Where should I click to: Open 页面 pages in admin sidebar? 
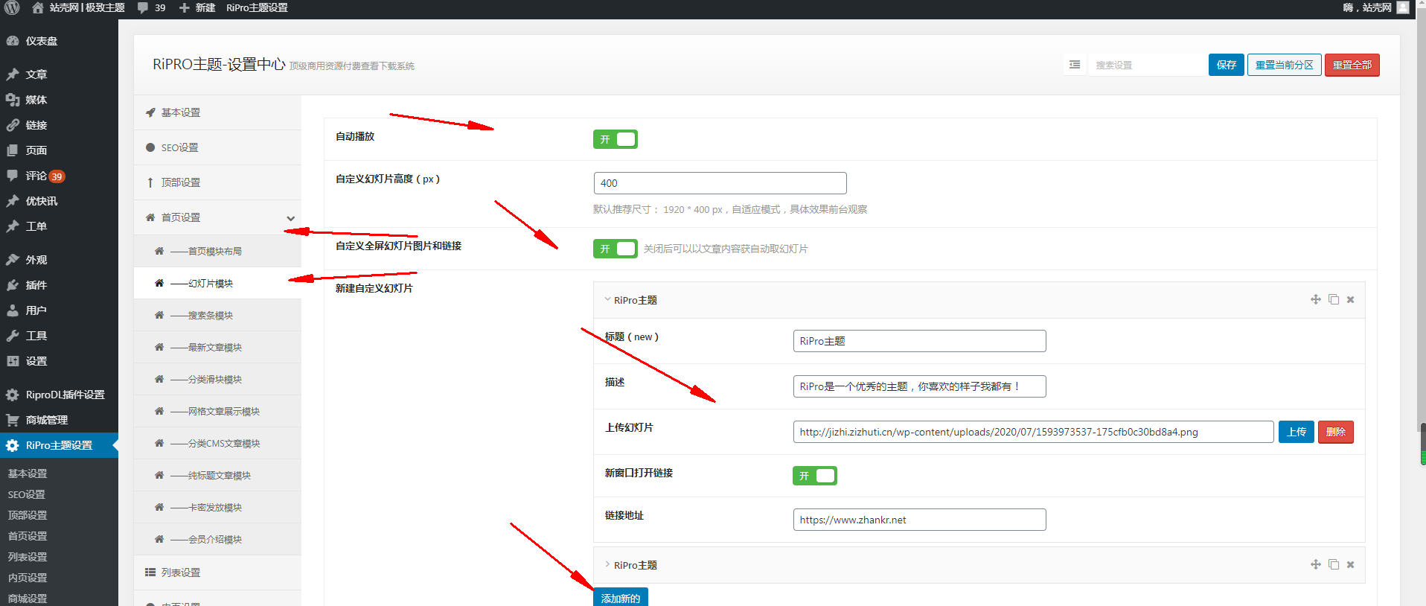[59, 150]
